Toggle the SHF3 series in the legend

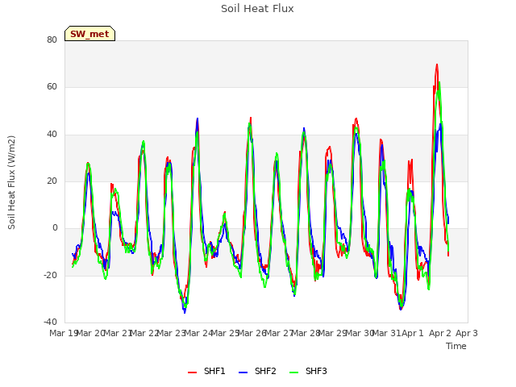coord(308,372)
